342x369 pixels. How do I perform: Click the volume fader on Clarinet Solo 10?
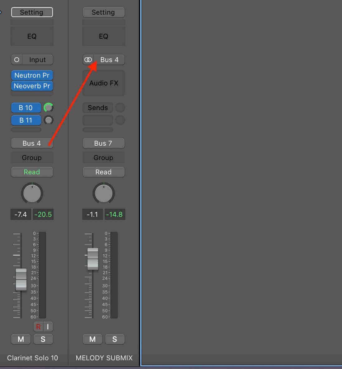point(21,279)
